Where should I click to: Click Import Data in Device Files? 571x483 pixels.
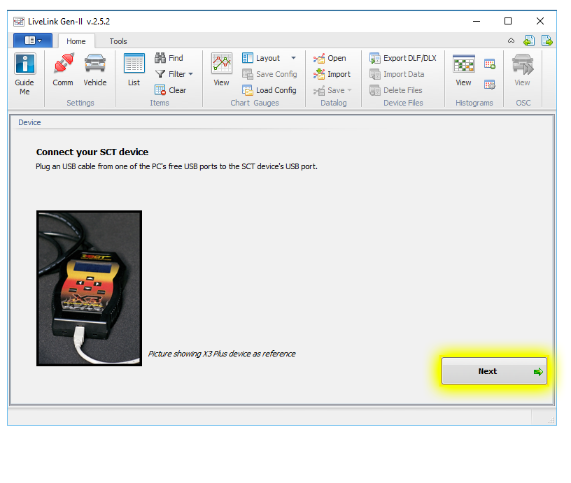coord(397,74)
